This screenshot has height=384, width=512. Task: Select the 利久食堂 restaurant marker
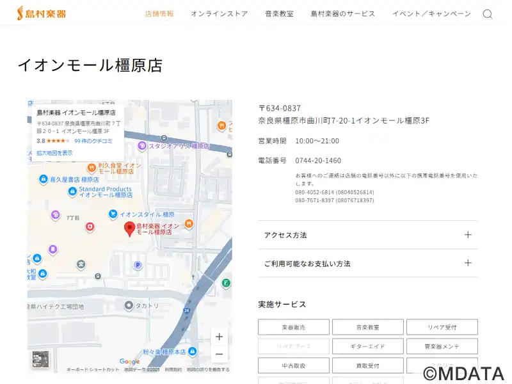pos(92,168)
